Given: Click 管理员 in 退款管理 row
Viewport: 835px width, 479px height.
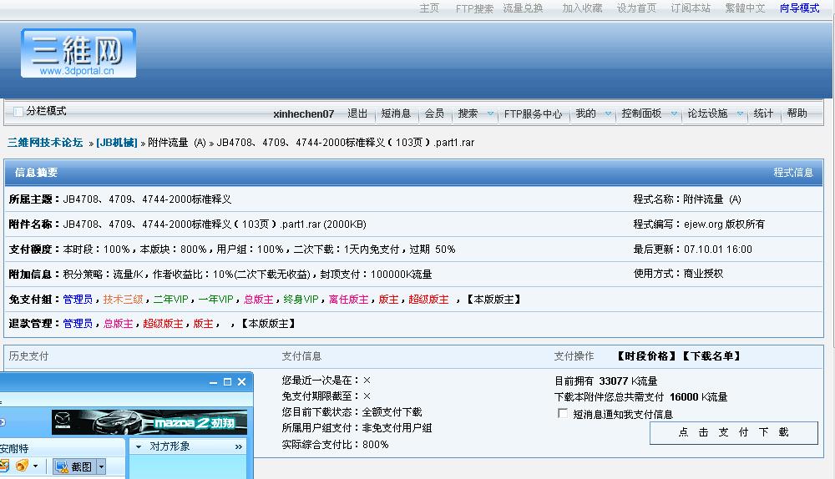Looking at the screenshot, I should [78, 324].
